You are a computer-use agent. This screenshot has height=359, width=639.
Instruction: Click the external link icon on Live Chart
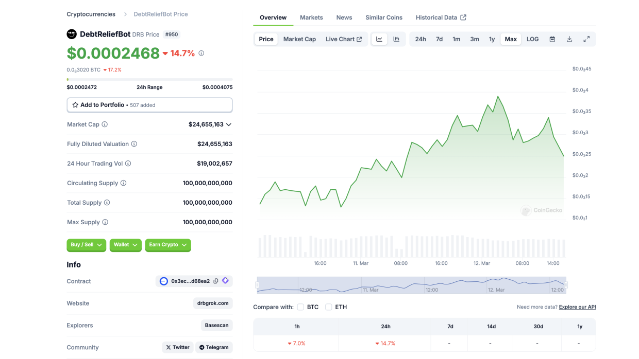coord(359,39)
